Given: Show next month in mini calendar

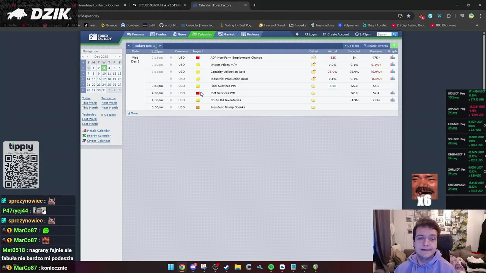Looking at the screenshot, I should pyautogui.click(x=115, y=57).
